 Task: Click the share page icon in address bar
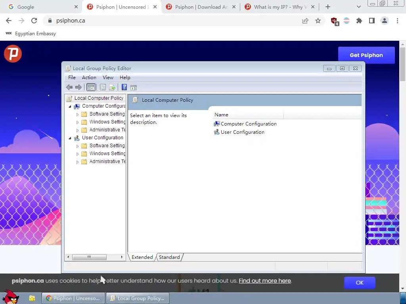tap(305, 21)
